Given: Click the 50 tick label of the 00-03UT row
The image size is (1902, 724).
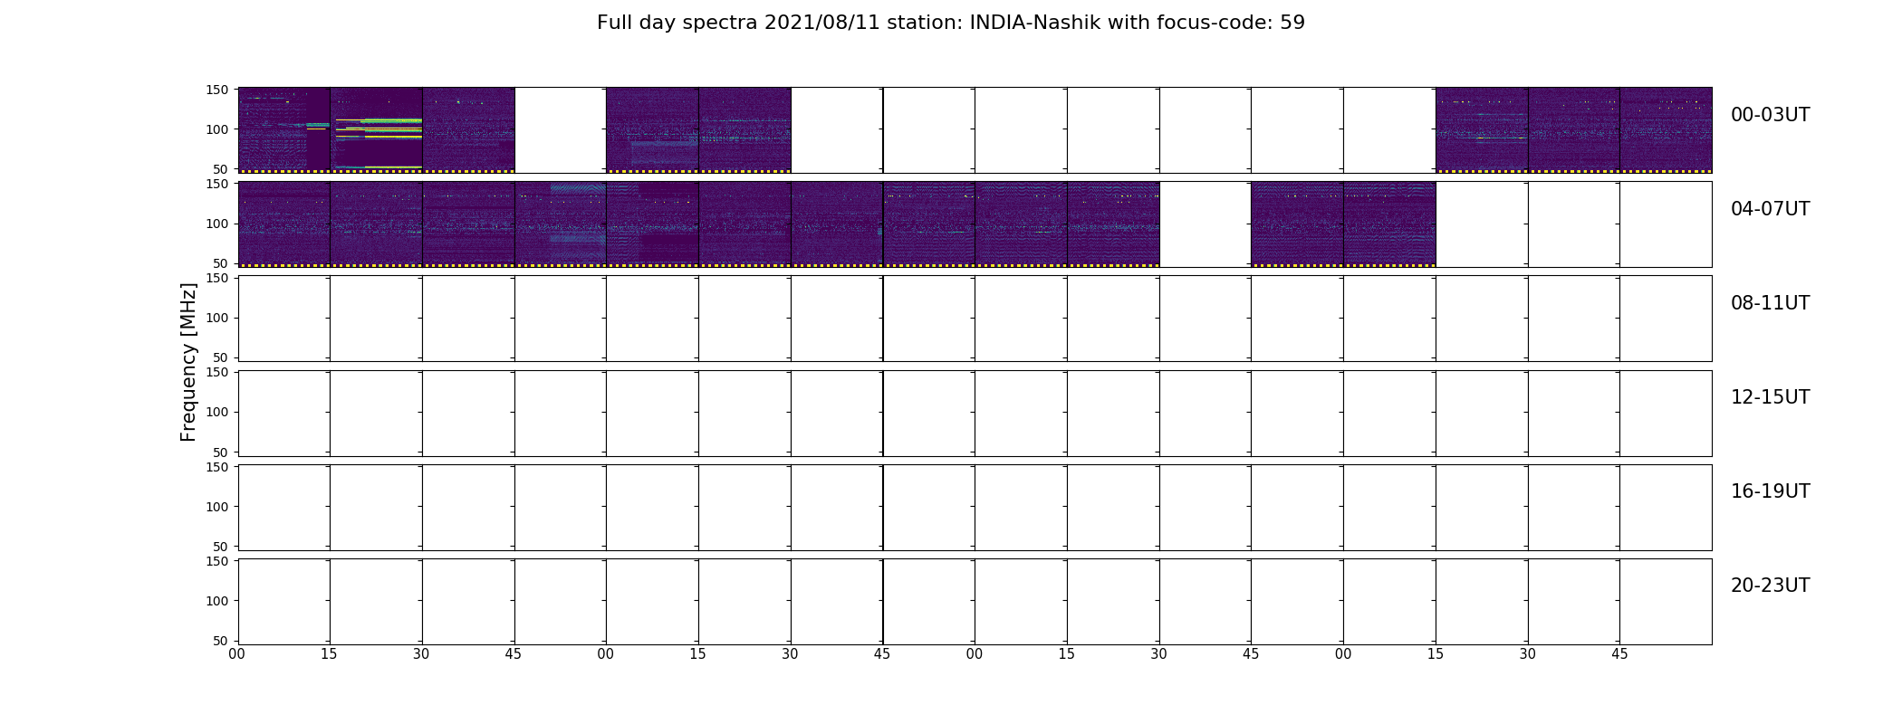Looking at the screenshot, I should [221, 169].
